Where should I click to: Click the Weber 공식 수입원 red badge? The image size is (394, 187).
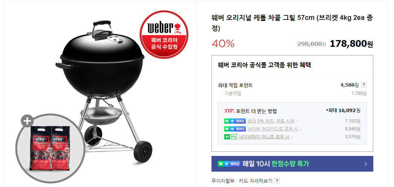164,34
